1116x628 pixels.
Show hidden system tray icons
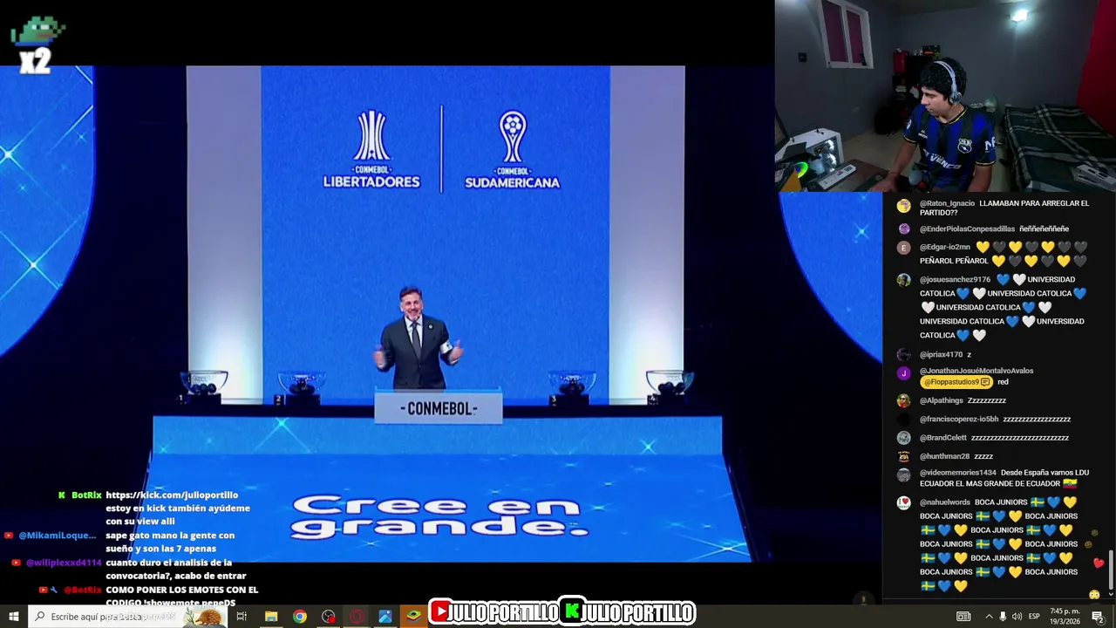[989, 617]
